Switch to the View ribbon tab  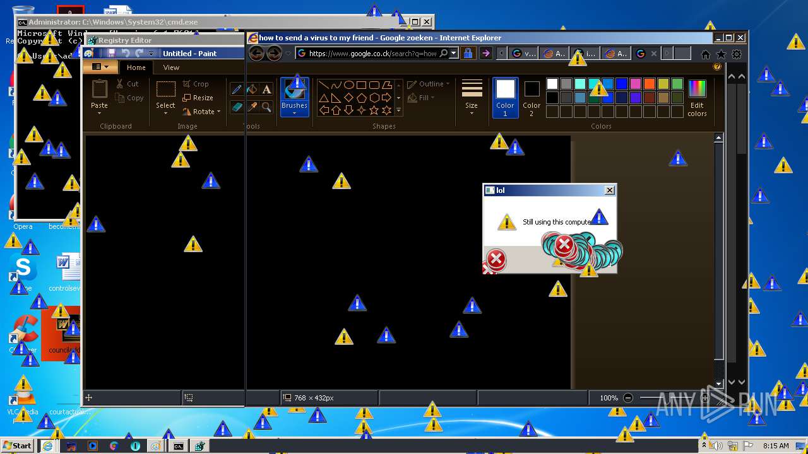click(171, 67)
